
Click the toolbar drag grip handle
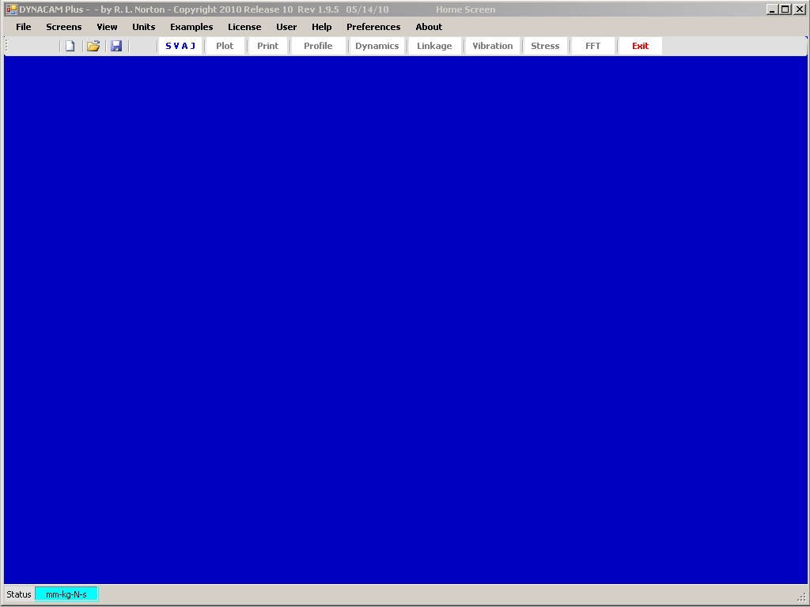click(x=6, y=46)
